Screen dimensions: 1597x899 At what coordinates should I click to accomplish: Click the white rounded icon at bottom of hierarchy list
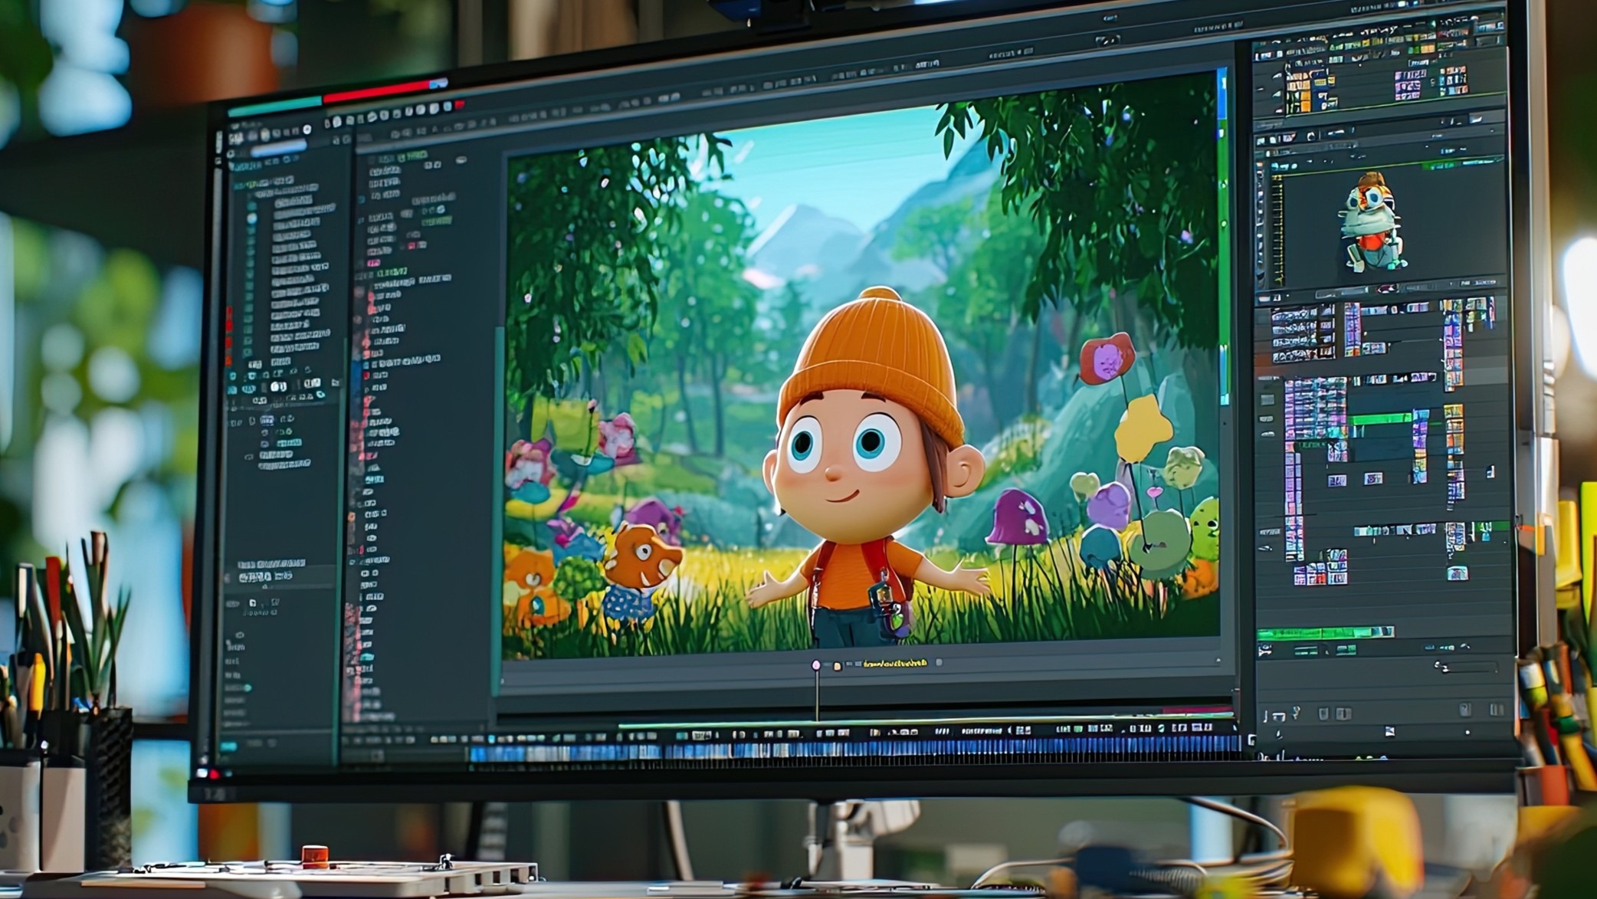pyautogui.click(x=279, y=386)
